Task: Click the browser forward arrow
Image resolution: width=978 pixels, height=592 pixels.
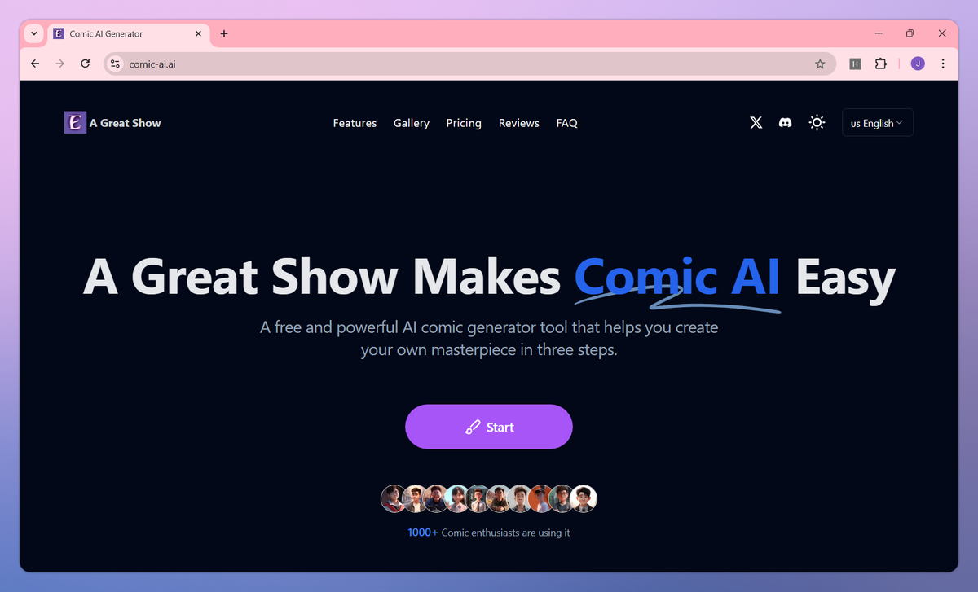Action: point(59,64)
